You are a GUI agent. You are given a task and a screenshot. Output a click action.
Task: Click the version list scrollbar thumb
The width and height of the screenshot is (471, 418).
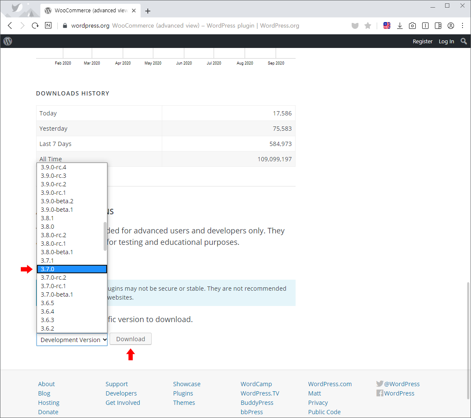pyautogui.click(x=105, y=236)
